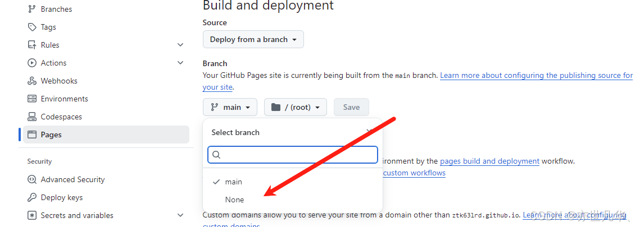Open Learn more about configuring custom domains link
The image size is (640, 227).
coord(574,215)
